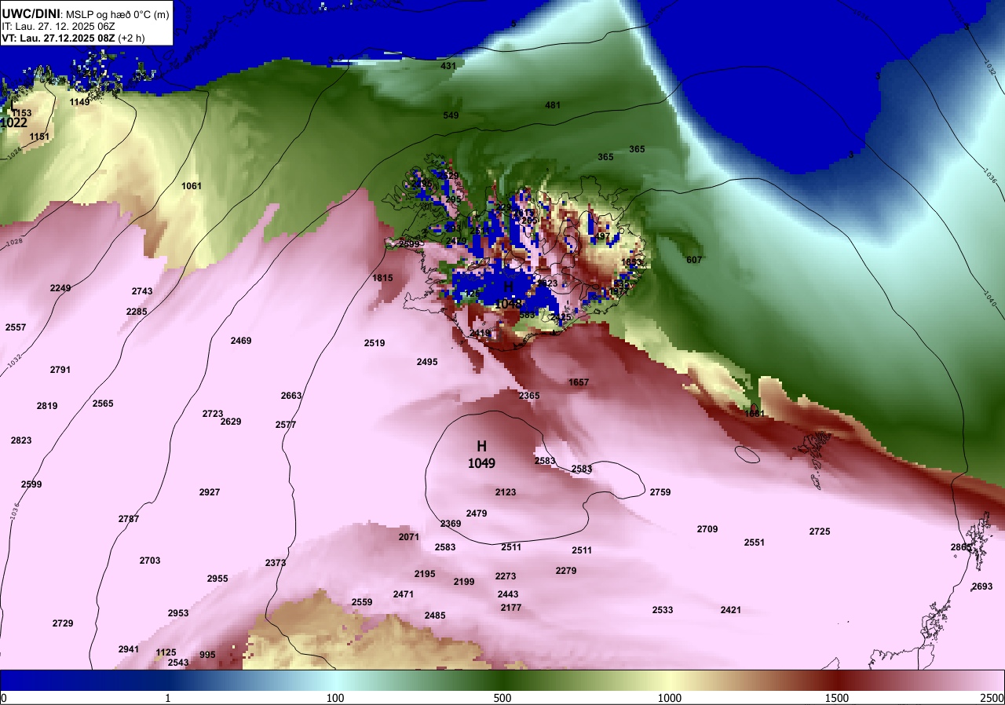Image resolution: width=1005 pixels, height=705 pixels.
Task: Click the 2819 height value
Action: click(x=47, y=406)
